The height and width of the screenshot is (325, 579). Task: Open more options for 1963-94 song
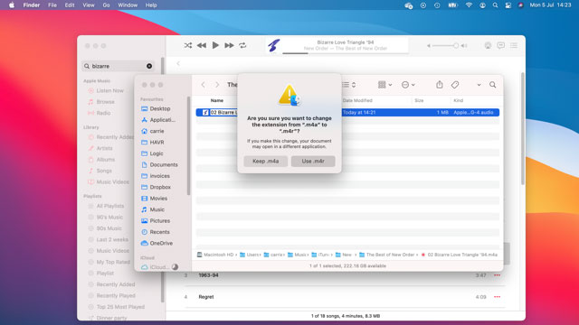(497, 275)
